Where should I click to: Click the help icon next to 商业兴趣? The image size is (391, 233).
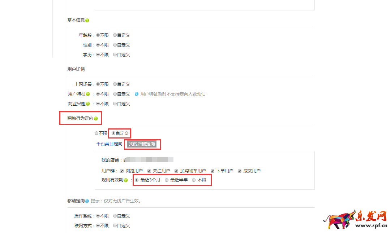(88, 104)
